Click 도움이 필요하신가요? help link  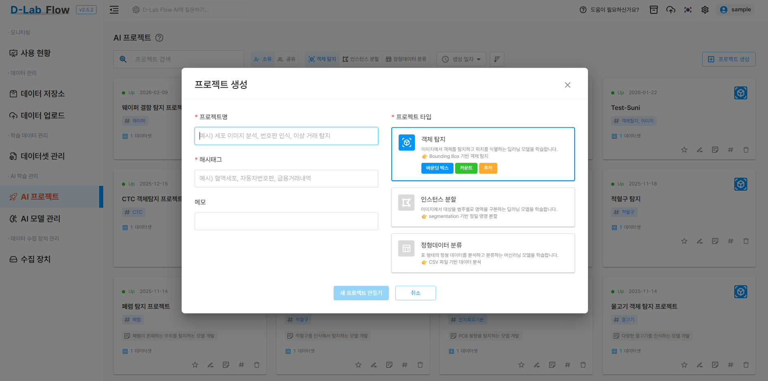click(614, 10)
